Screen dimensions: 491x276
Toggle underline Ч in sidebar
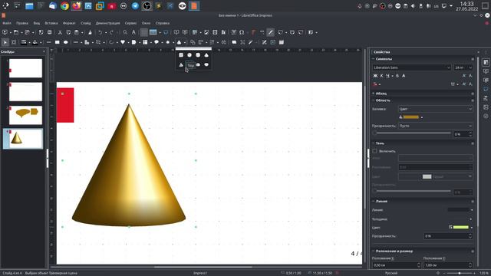387,76
